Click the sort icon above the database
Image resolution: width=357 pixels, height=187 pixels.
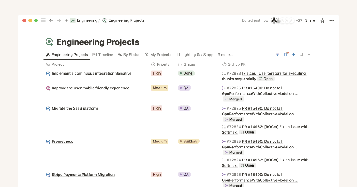point(286,54)
